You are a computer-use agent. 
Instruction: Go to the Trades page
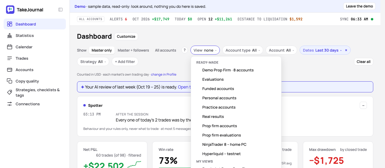point(35,58)
